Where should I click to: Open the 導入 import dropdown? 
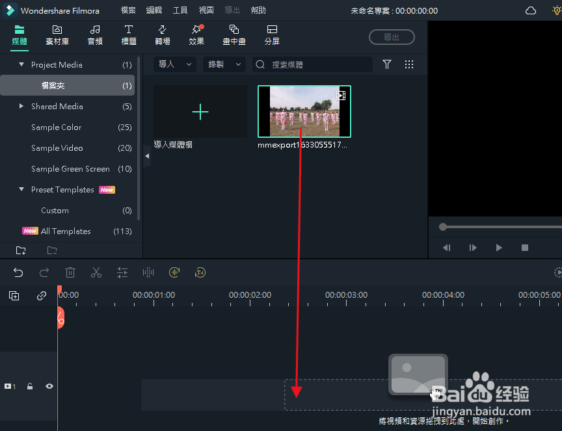point(175,64)
